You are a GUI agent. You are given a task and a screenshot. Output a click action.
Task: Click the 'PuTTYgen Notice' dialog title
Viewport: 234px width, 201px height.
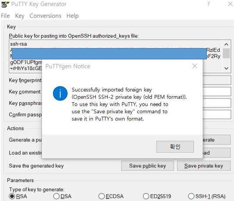click(67, 66)
